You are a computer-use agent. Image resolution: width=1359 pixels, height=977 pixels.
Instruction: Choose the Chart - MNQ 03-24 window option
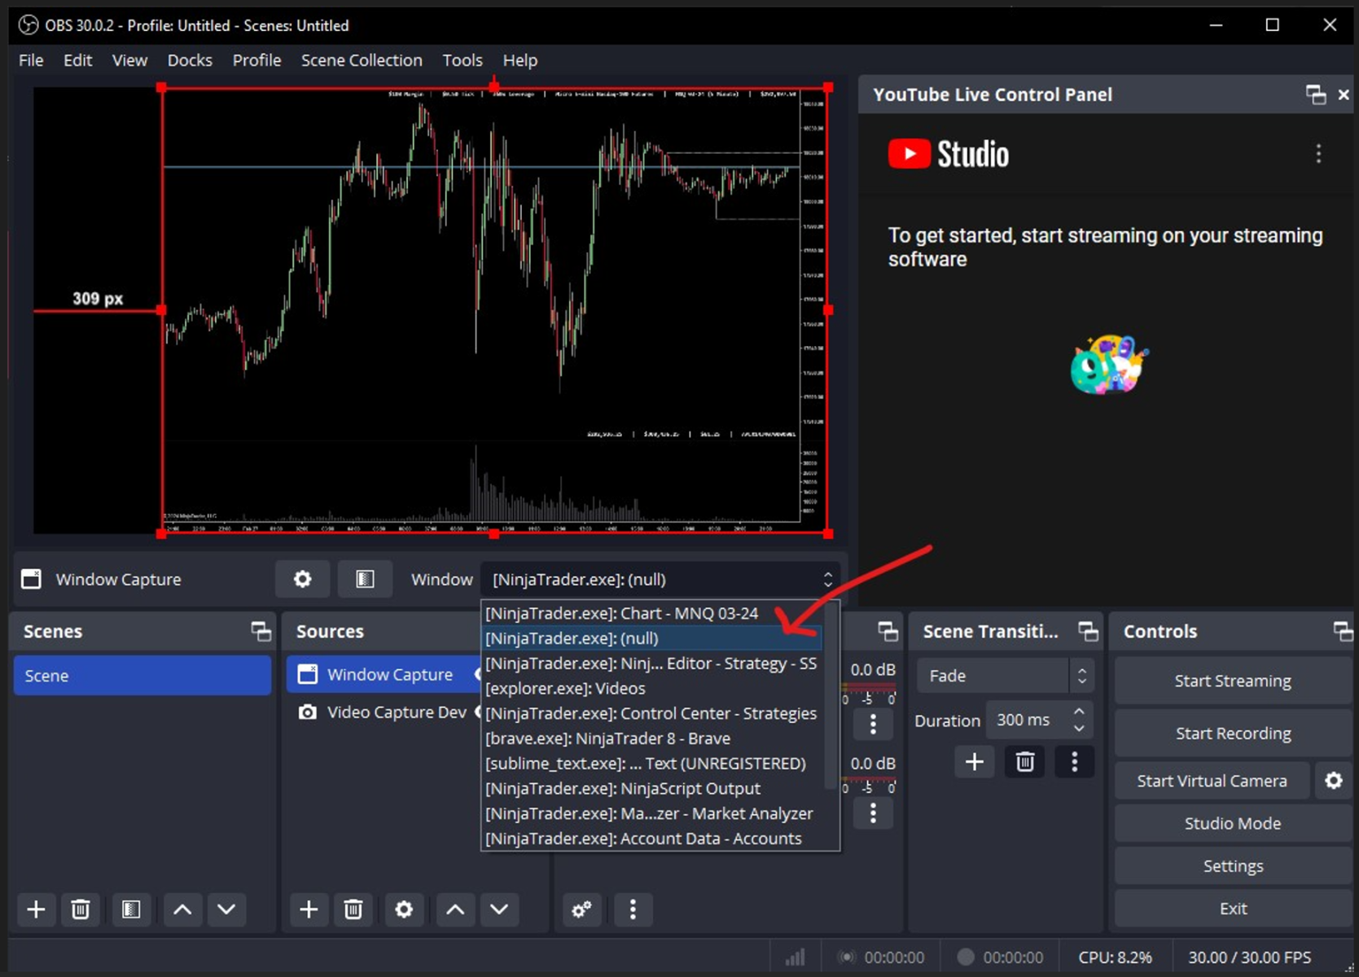click(x=653, y=613)
